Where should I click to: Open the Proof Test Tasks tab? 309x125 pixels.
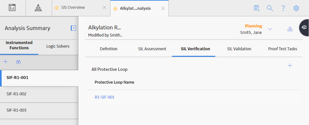coord(282,49)
